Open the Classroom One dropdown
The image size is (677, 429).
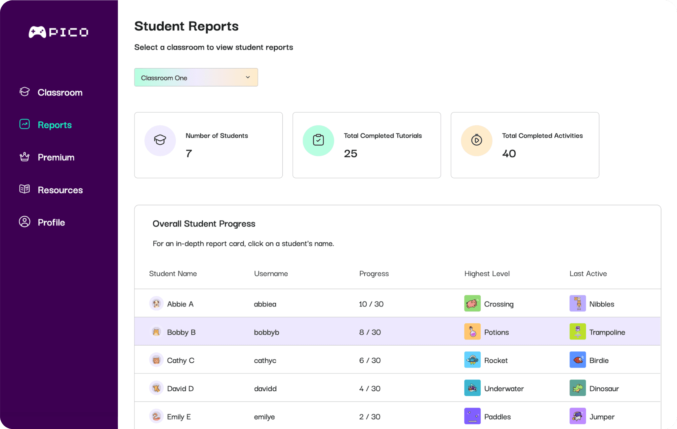click(196, 77)
